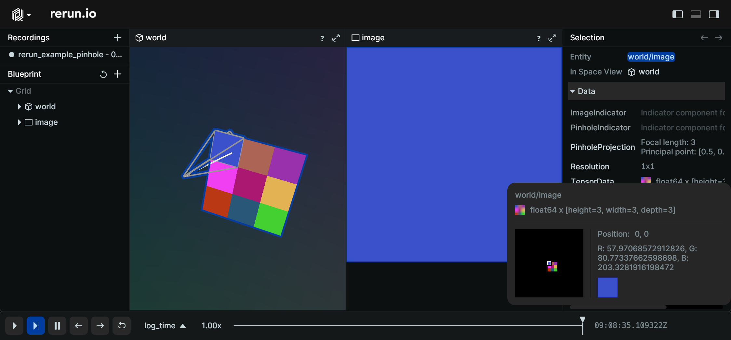Reset the Blueprint
731x340 pixels.
pos(103,74)
